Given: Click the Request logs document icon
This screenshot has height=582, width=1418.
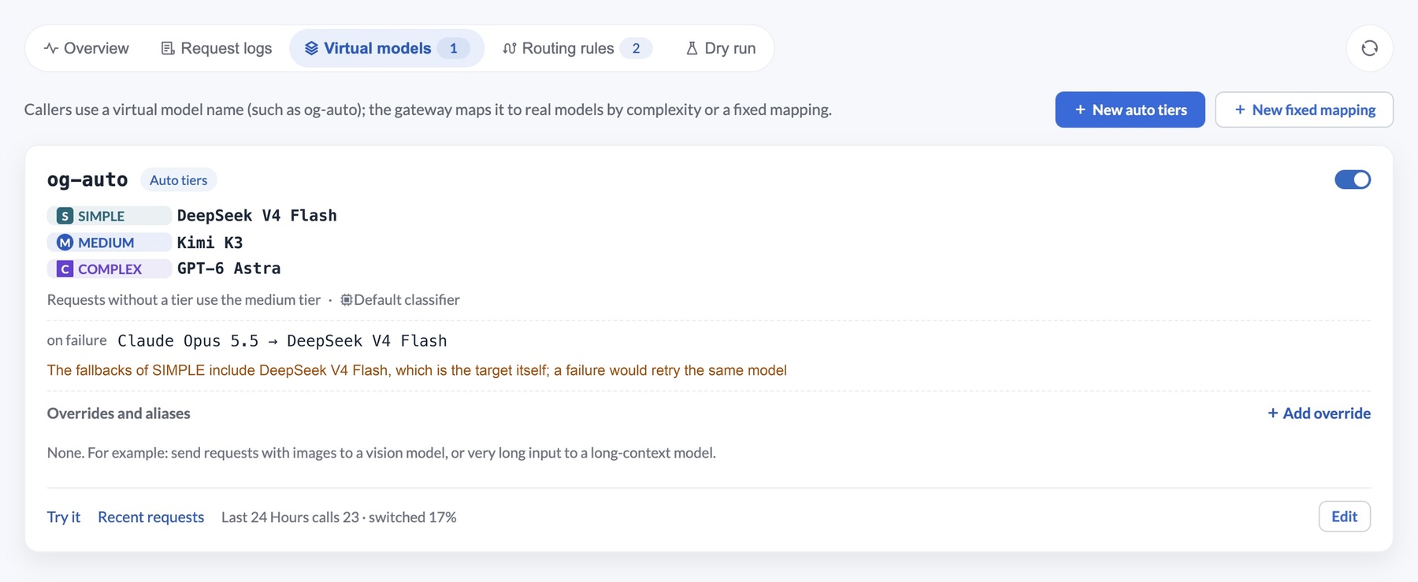Looking at the screenshot, I should coord(168,48).
